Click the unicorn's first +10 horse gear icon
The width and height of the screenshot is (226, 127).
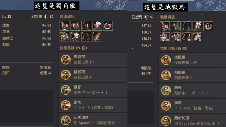[x=65, y=26]
